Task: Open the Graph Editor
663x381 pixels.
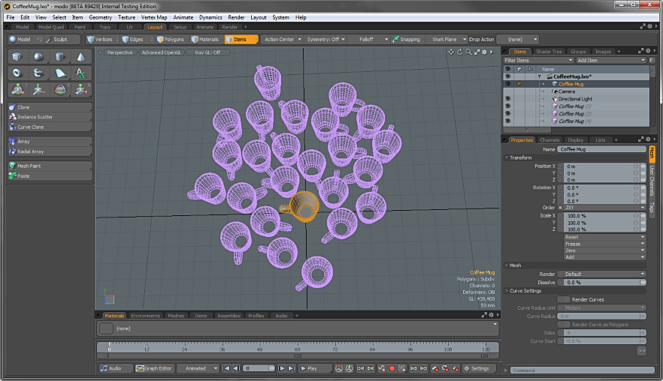Action: pyautogui.click(x=153, y=368)
